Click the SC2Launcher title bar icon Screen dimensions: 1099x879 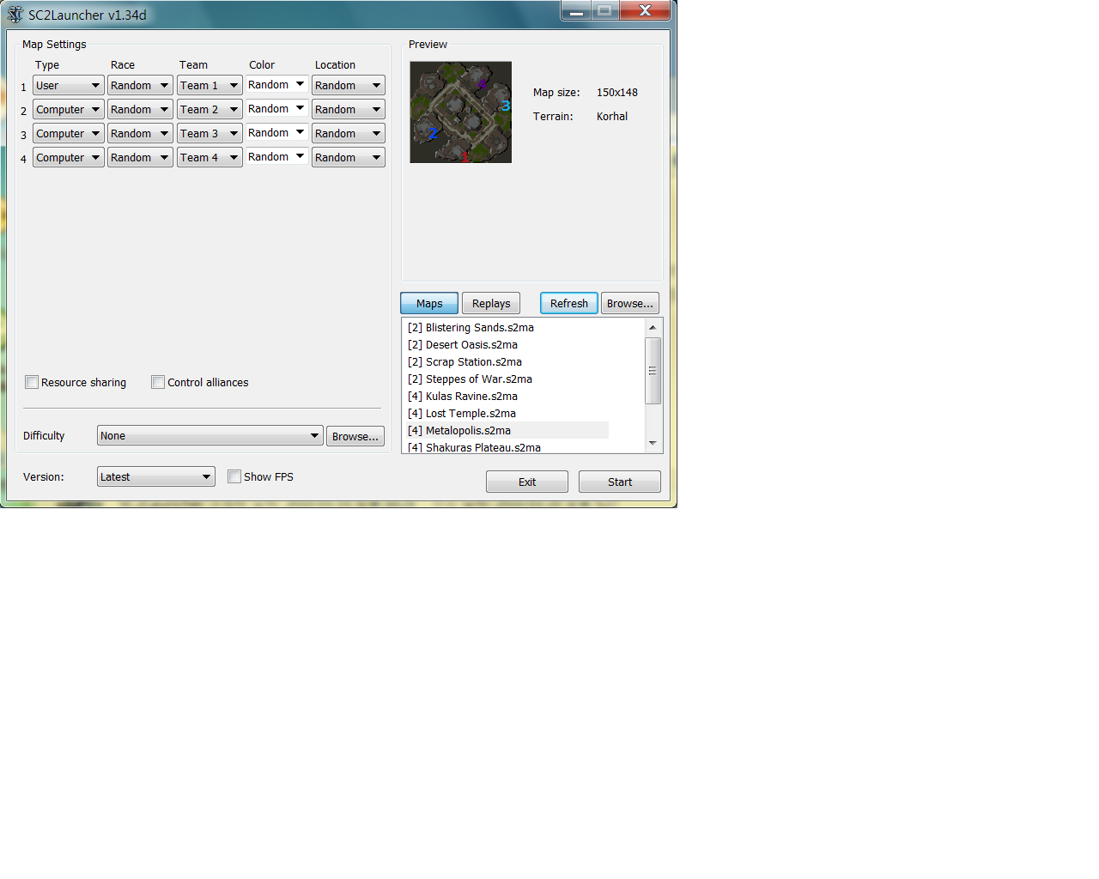tap(15, 15)
